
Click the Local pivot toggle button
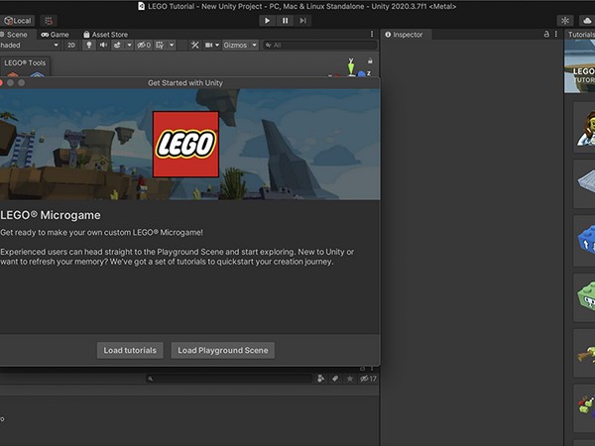pyautogui.click(x=18, y=20)
